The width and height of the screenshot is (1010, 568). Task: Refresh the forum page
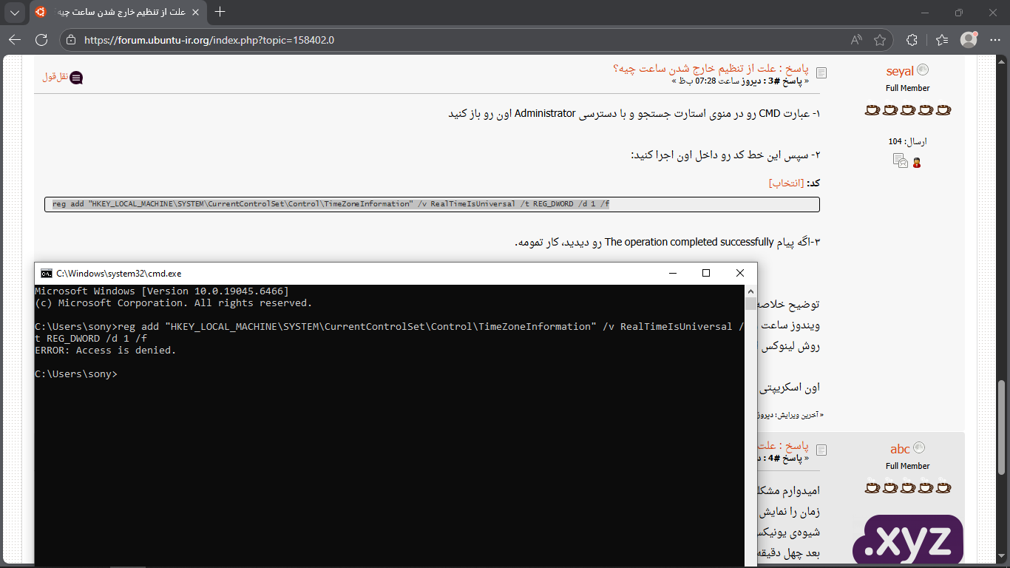pos(41,40)
